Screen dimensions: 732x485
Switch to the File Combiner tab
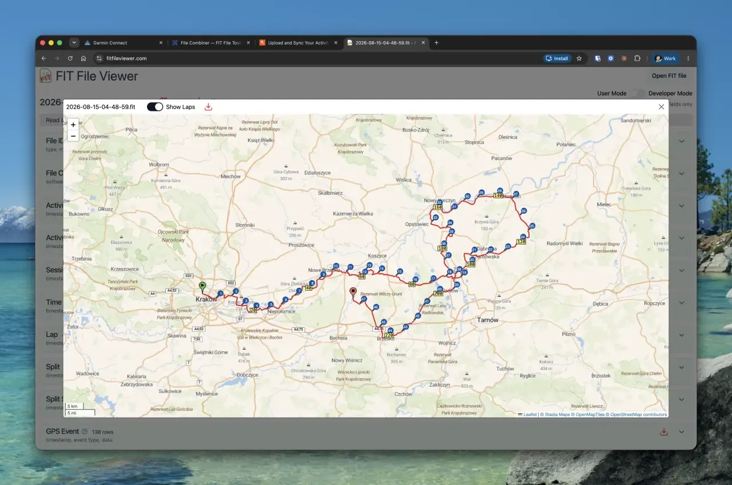[x=210, y=43]
